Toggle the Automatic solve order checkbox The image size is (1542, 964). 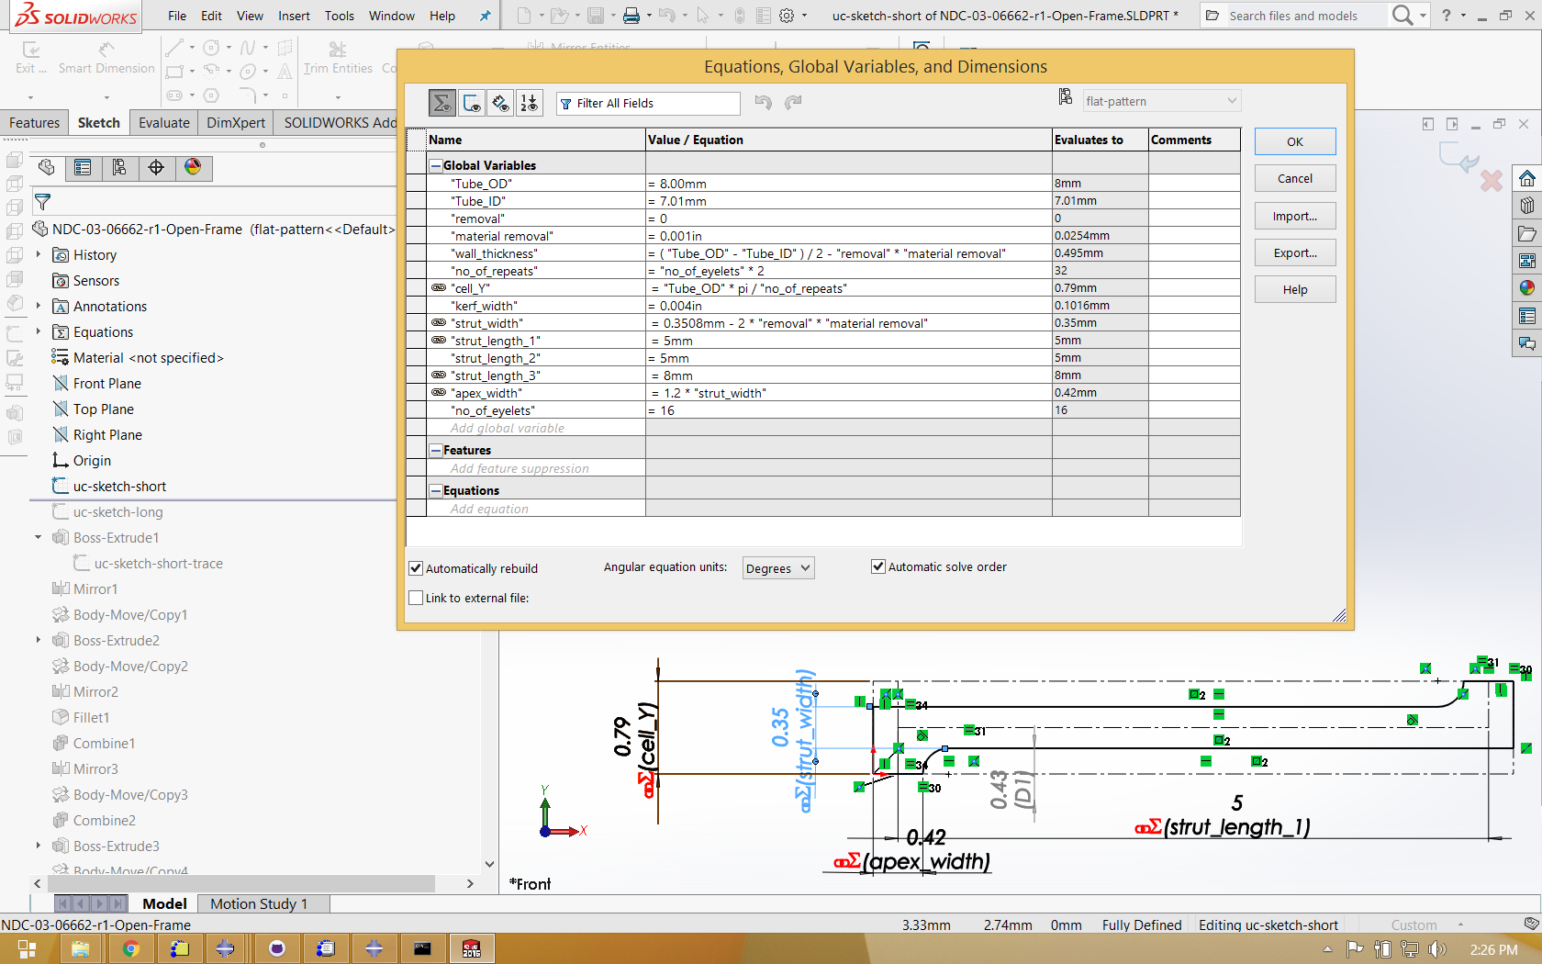[x=878, y=566]
